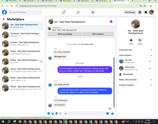Open Chrome's three-dot menu
Screen dimensions: 158x124
point(155,6)
